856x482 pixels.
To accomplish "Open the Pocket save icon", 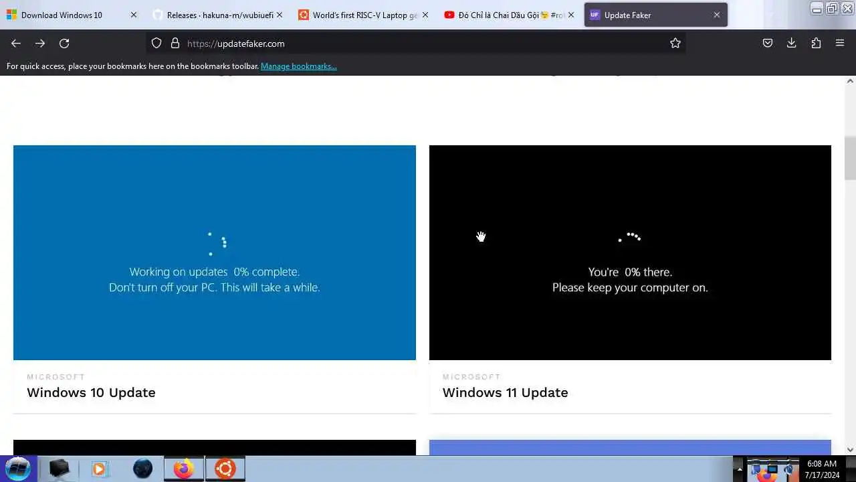I will point(768,44).
